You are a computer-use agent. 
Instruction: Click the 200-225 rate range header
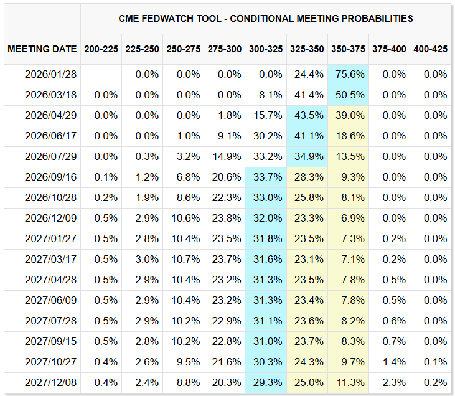click(x=101, y=49)
